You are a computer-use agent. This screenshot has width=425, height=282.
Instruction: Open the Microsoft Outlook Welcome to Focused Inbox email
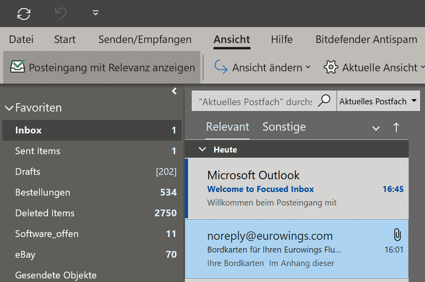click(297, 188)
